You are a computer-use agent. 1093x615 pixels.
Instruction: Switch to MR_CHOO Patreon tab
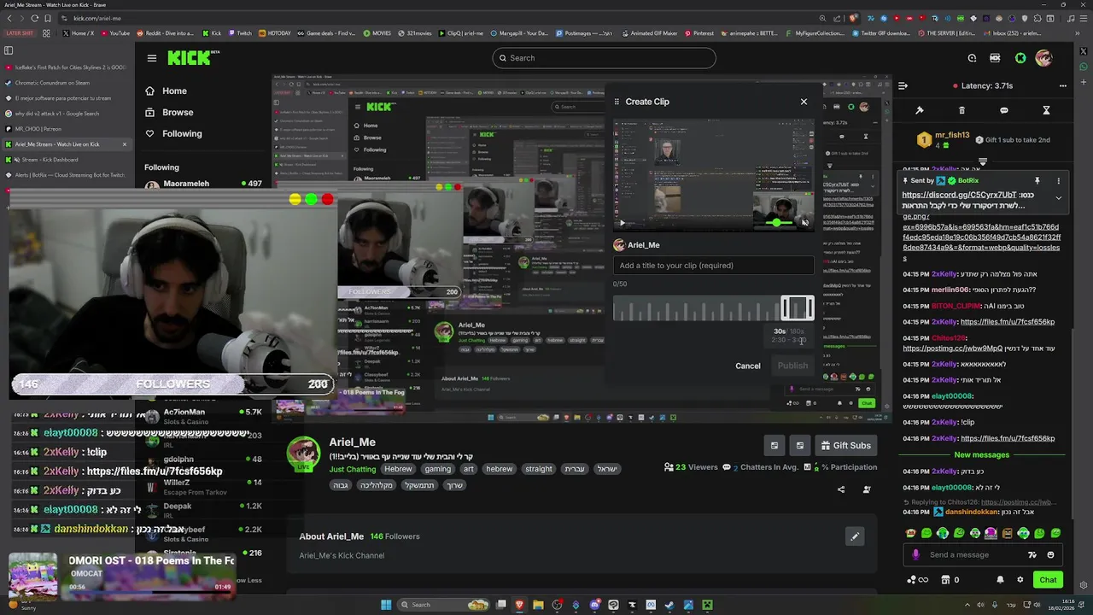(67, 129)
